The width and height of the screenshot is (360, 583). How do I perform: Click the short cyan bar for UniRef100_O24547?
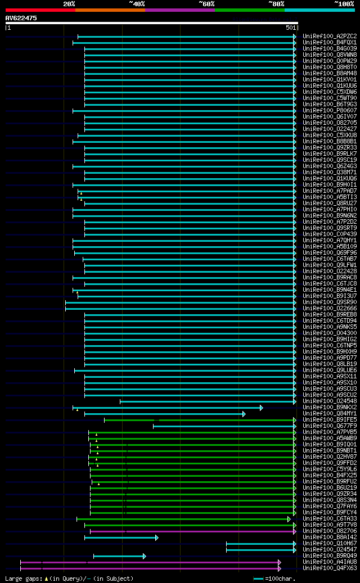pyautogui.click(x=261, y=550)
